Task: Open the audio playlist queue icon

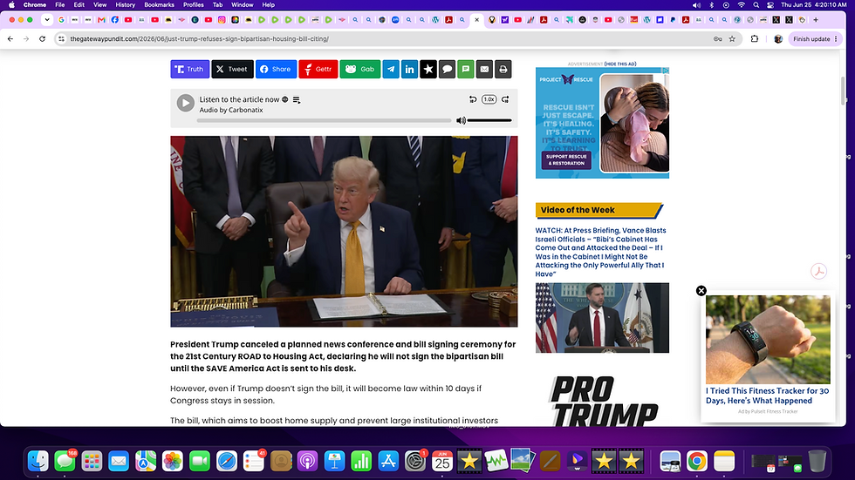Action: pyautogui.click(x=297, y=100)
